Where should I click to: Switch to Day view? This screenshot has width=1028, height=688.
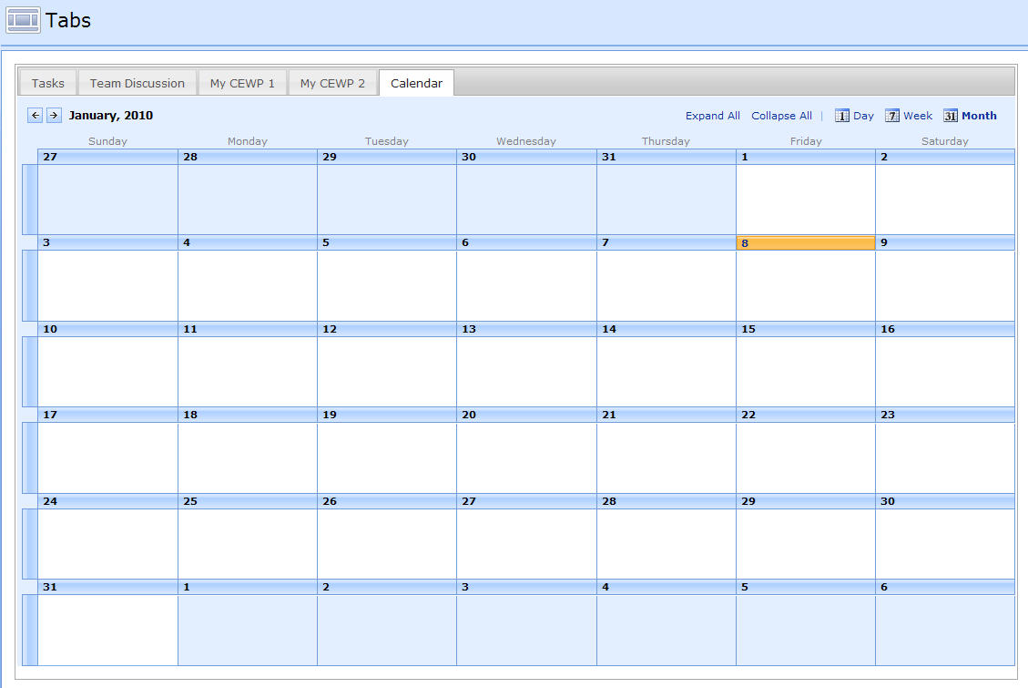click(854, 116)
